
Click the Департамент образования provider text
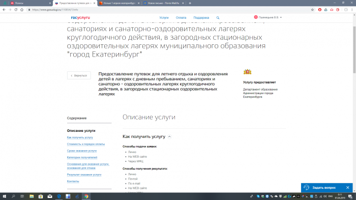(260, 93)
